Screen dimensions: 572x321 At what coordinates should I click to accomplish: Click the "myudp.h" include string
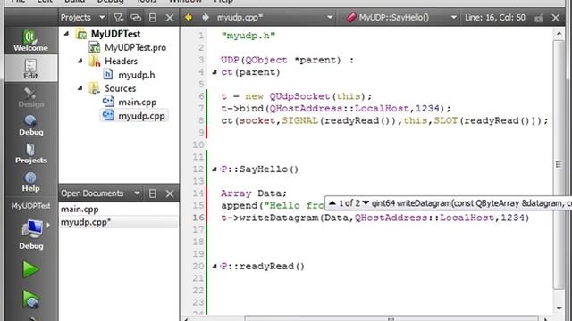(x=248, y=36)
